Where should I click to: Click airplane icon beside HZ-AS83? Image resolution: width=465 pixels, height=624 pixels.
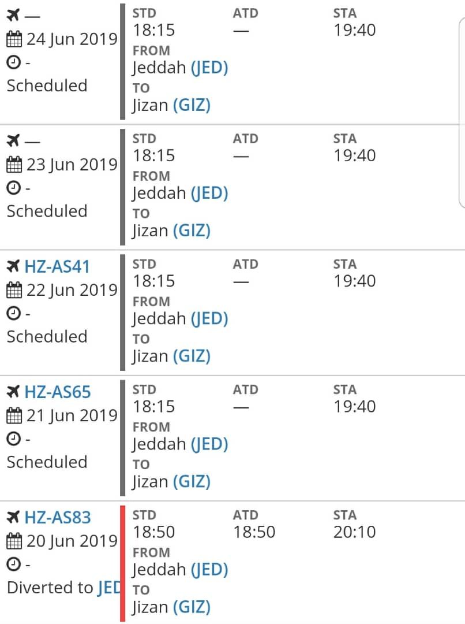[13, 517]
